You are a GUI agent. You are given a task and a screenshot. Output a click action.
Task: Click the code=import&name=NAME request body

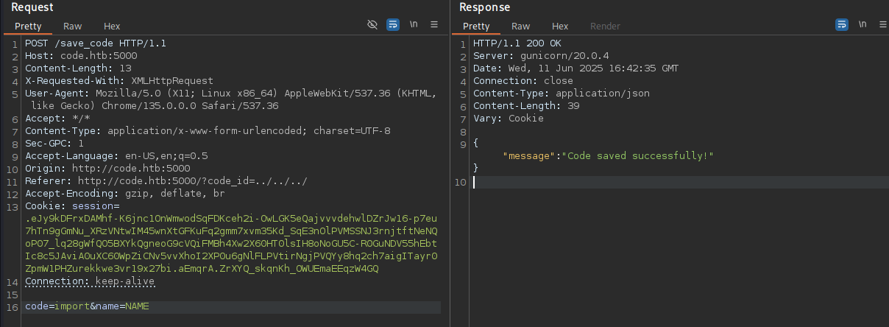coord(87,306)
